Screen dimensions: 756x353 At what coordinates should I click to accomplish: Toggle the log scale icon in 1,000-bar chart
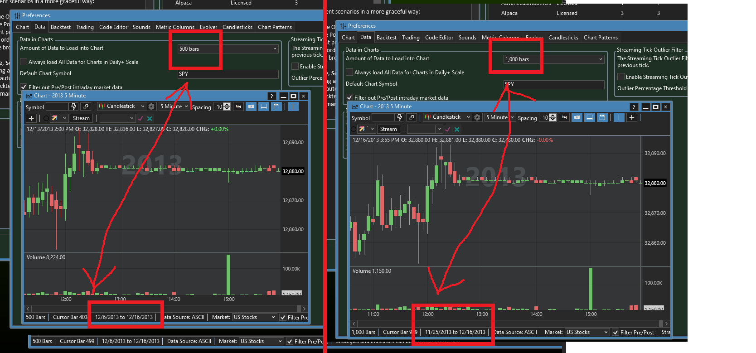pyautogui.click(x=564, y=117)
